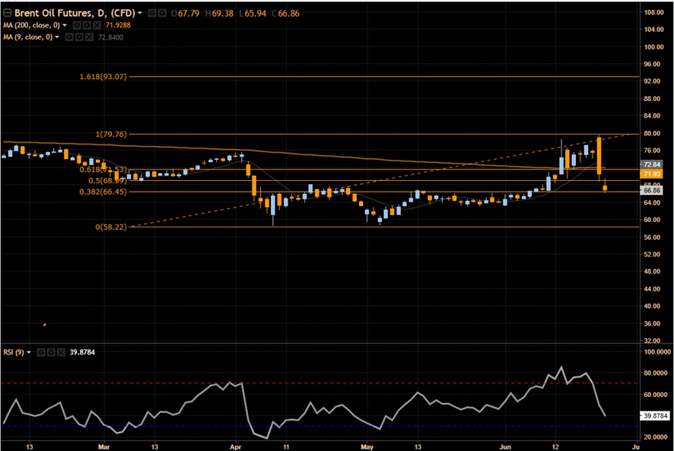674x451 pixels.
Task: Click the RSI (9) label text
Action: pyautogui.click(x=14, y=352)
